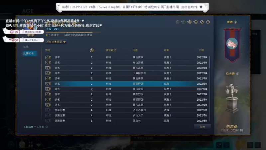Screen dimensions: 266x150
Task: Select the 黑森林 map cell
Action: point(137,121)
